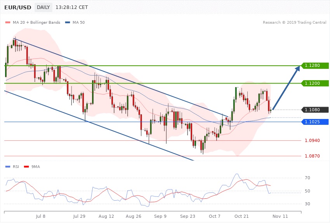The height and width of the screenshot is (224, 330).
Task: Select the blue 1.1025 pivot price tag
Action: [315, 122]
